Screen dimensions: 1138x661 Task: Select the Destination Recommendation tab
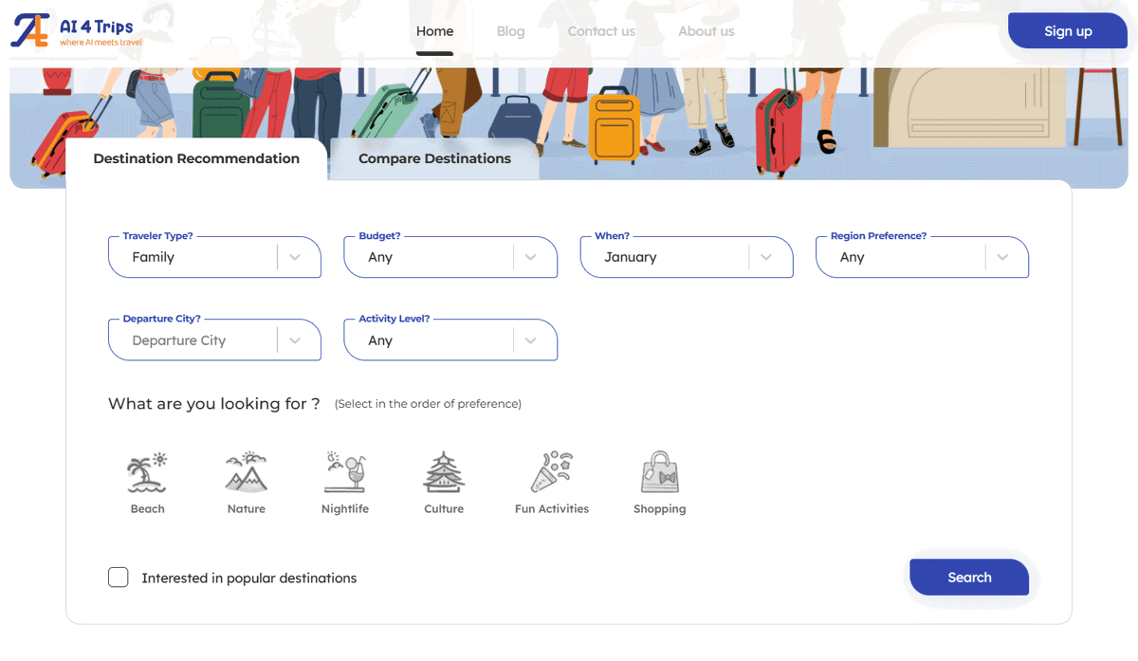tap(196, 158)
